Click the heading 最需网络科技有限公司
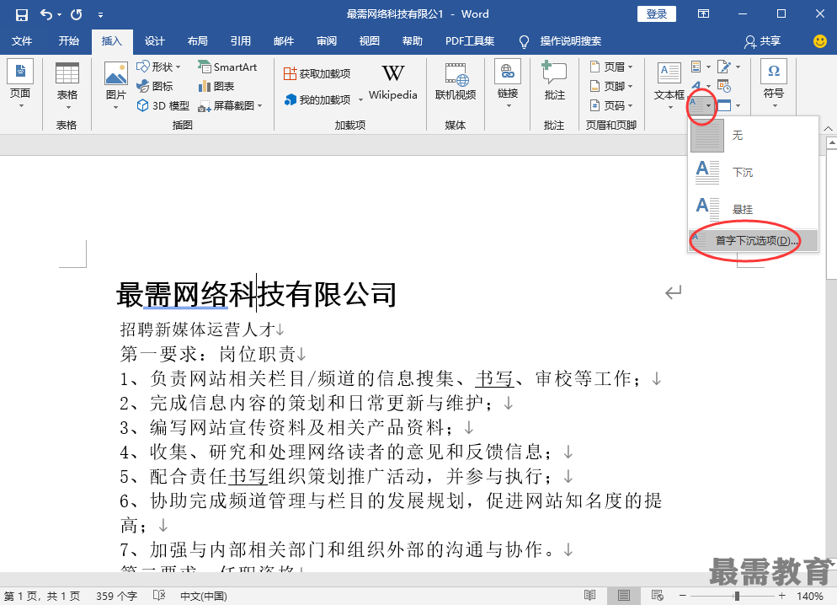This screenshot has height=605, width=837. tap(256, 294)
